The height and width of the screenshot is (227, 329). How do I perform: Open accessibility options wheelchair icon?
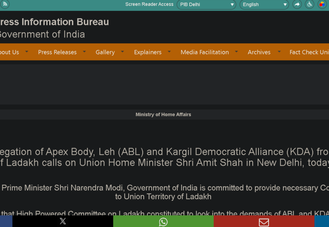(310, 5)
